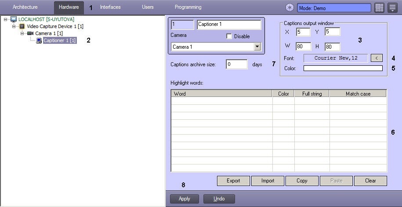Collapse the LOCALHOST tree node
This screenshot has height=207, width=402.
pos(6,19)
